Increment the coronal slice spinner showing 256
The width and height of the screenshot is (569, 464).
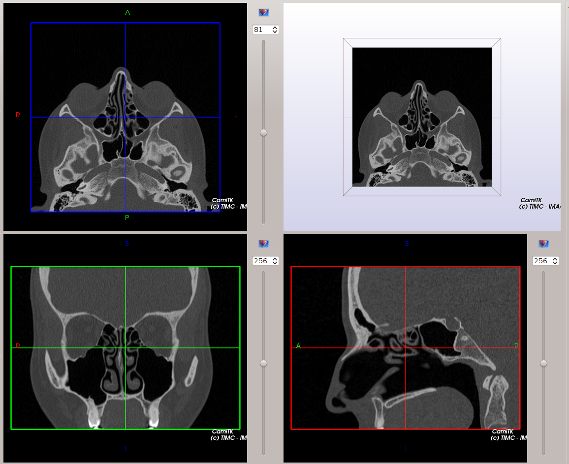(x=275, y=258)
